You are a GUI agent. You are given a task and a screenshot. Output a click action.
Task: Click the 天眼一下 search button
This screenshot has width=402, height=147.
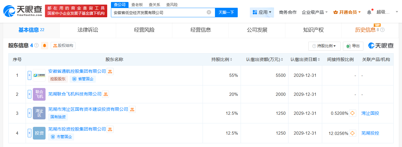tap(226, 12)
